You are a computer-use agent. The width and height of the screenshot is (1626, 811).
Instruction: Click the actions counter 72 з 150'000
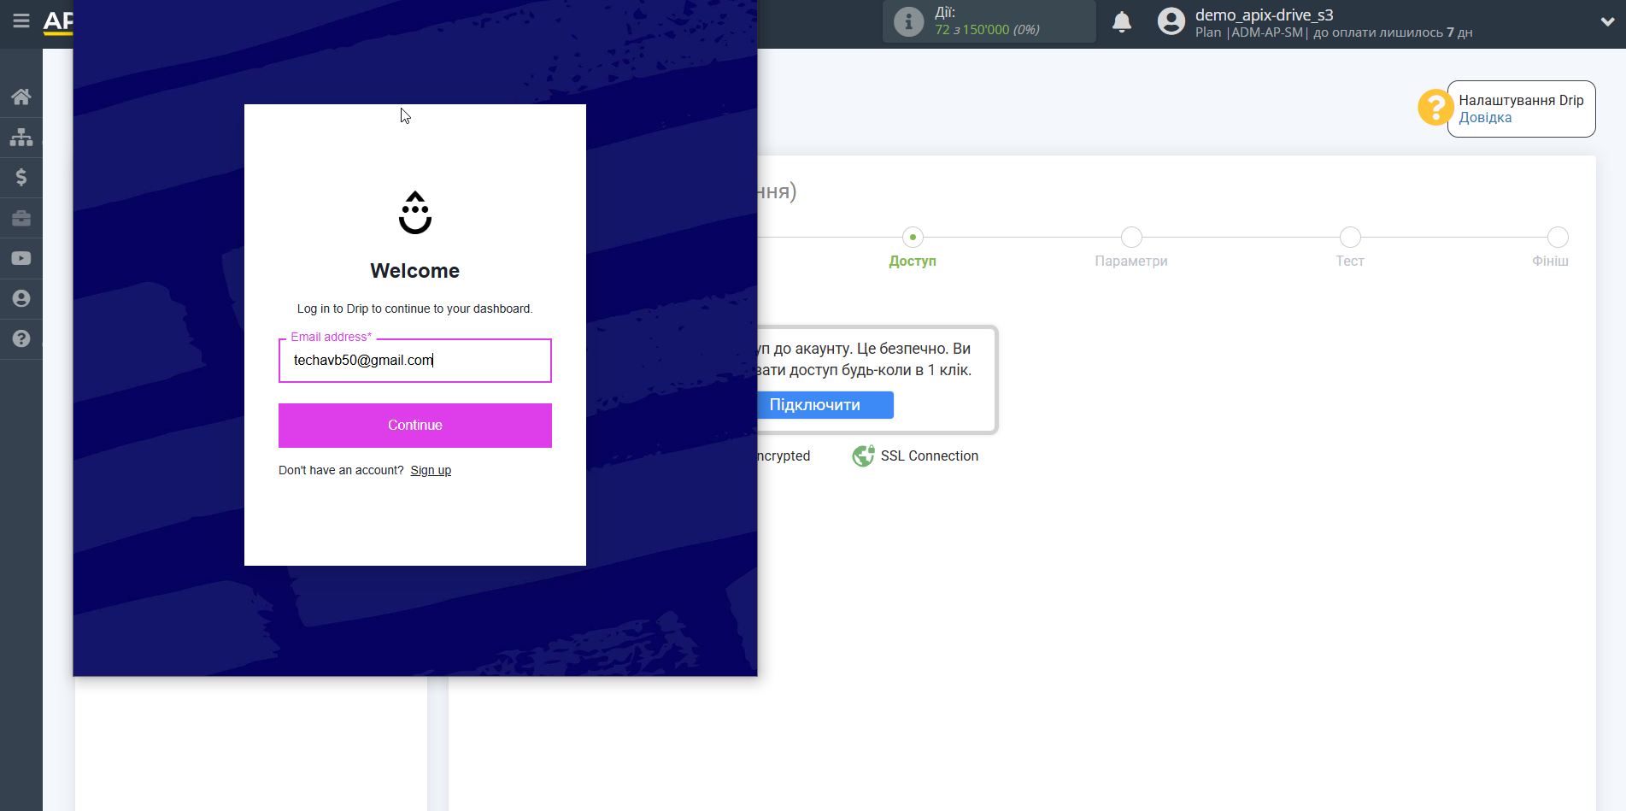987,30
